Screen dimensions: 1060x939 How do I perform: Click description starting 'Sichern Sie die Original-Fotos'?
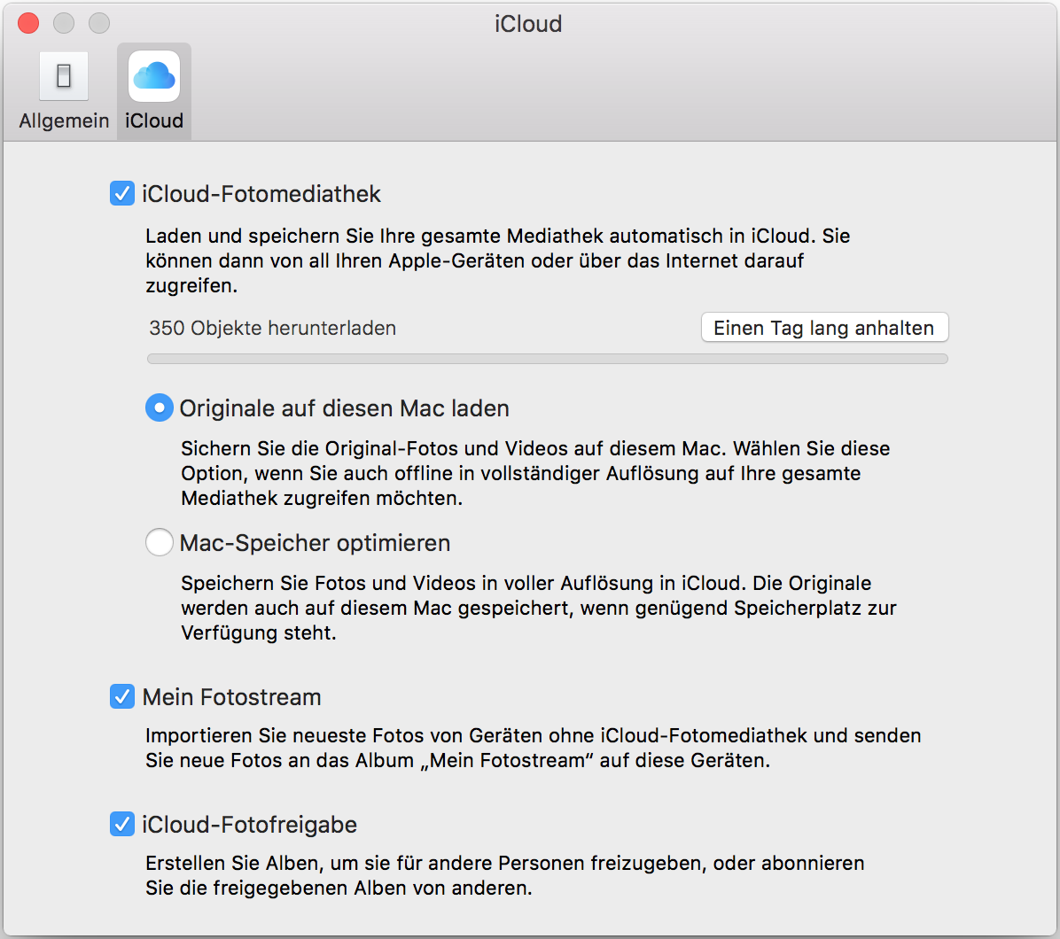(x=535, y=474)
